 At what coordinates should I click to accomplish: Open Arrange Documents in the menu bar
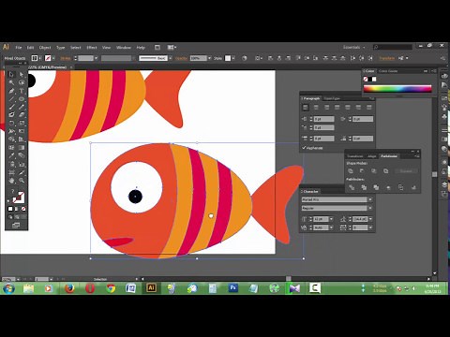tap(172, 48)
